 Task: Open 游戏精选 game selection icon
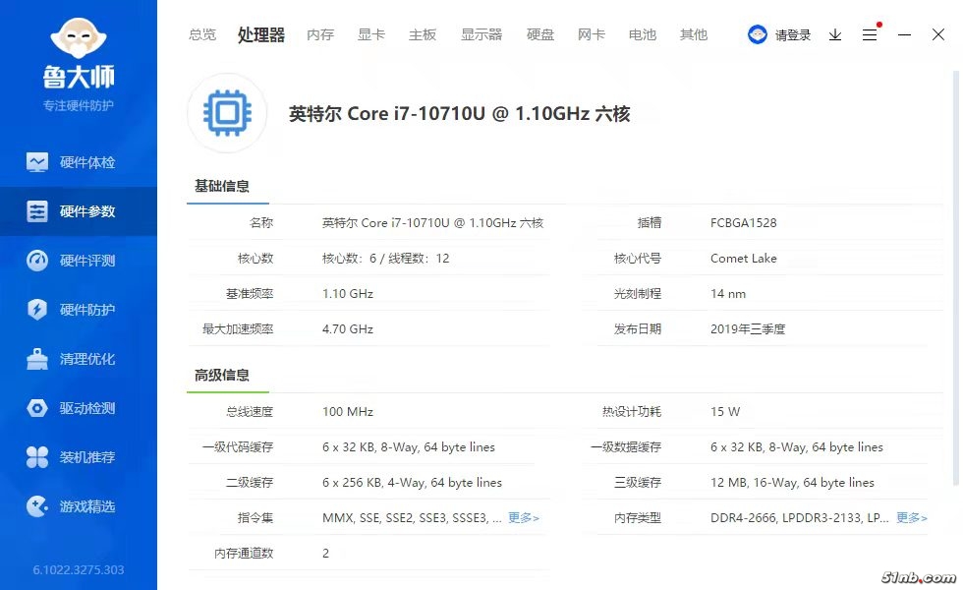click(x=37, y=506)
